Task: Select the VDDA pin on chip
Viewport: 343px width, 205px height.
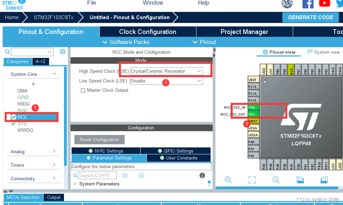Action: (253, 135)
